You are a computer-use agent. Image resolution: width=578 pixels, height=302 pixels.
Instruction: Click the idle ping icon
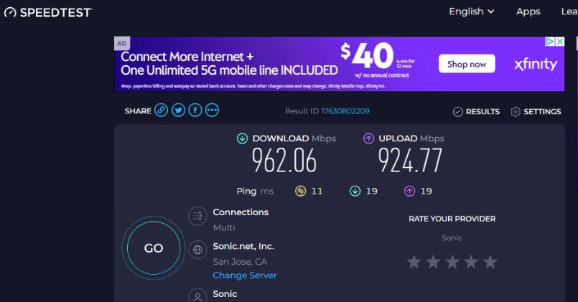tap(301, 191)
